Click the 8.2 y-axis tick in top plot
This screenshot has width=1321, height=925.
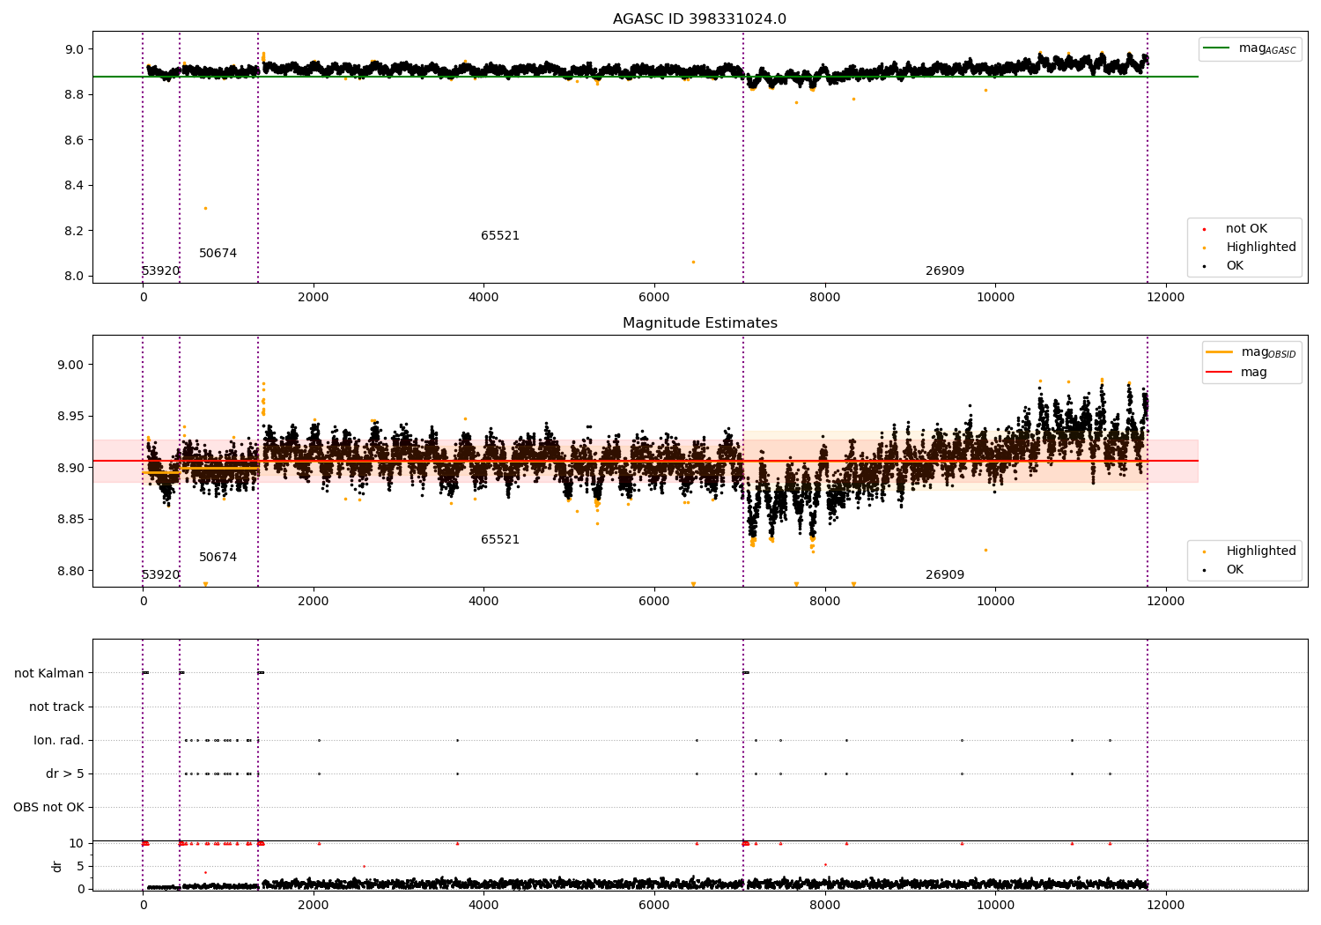click(x=75, y=231)
